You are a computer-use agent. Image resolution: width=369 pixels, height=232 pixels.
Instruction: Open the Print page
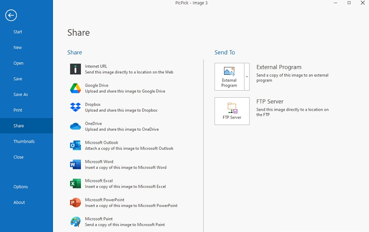tap(18, 110)
